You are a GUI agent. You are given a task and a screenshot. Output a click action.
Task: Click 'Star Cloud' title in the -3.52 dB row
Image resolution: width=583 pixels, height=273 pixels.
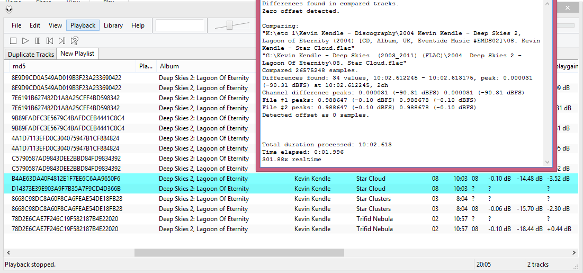pyautogui.click(x=371, y=179)
